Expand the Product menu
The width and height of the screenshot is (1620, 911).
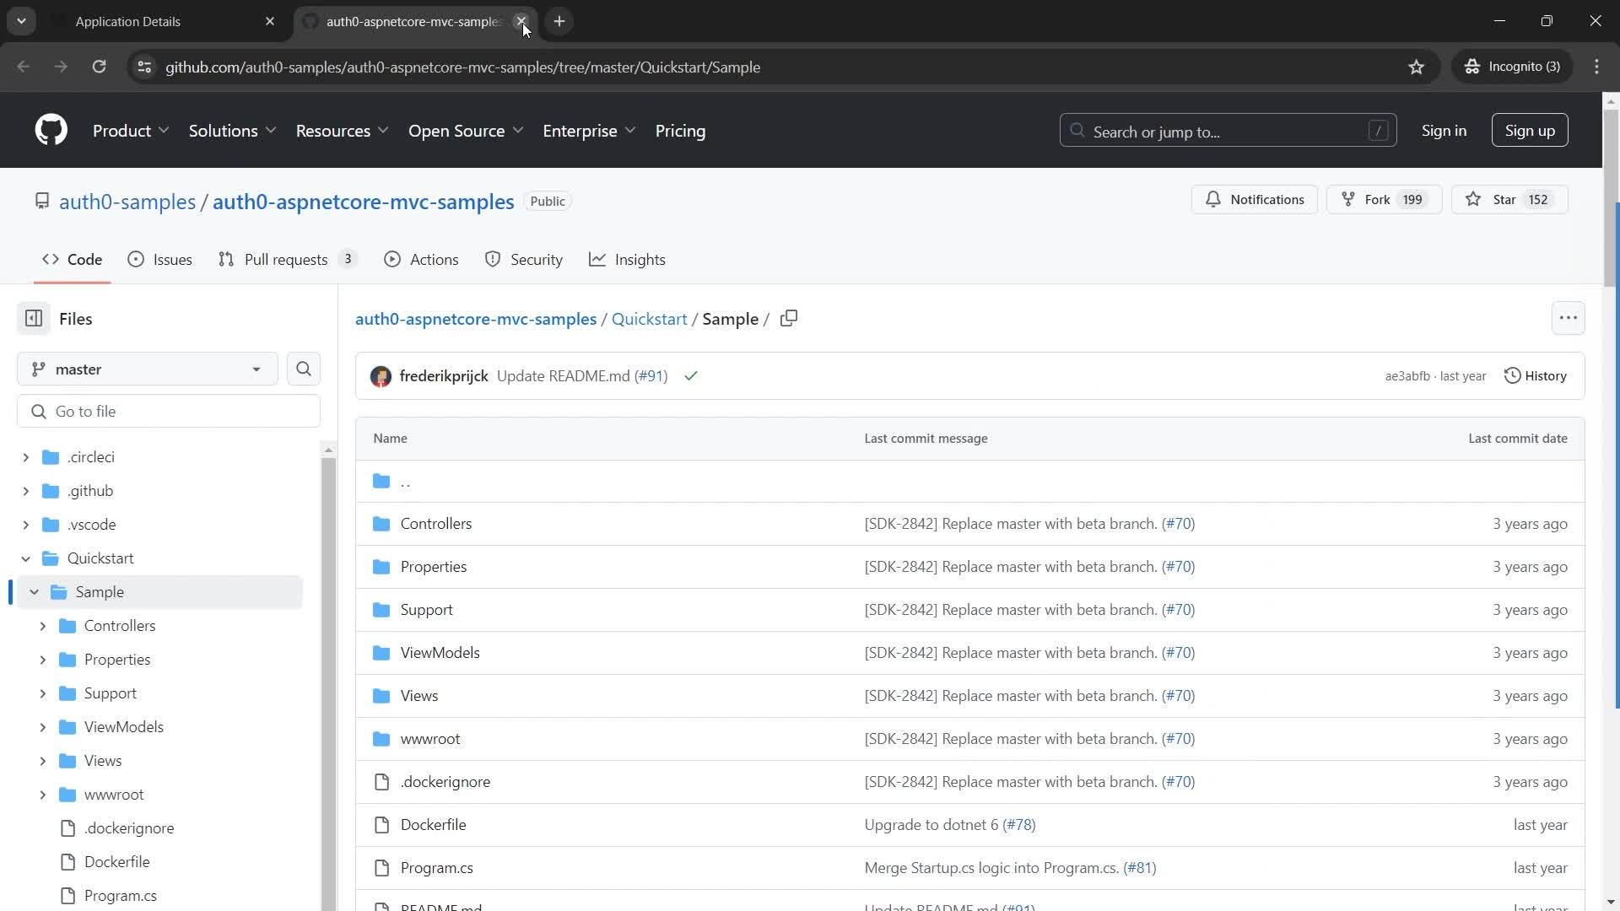click(131, 131)
